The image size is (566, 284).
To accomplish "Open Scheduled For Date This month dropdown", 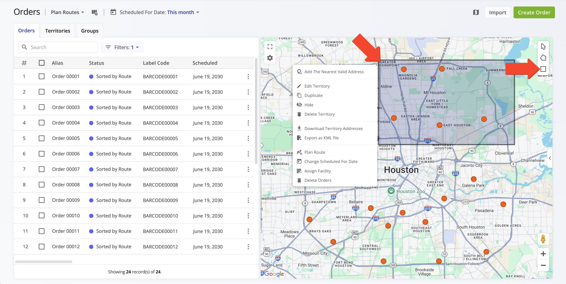I will [183, 12].
